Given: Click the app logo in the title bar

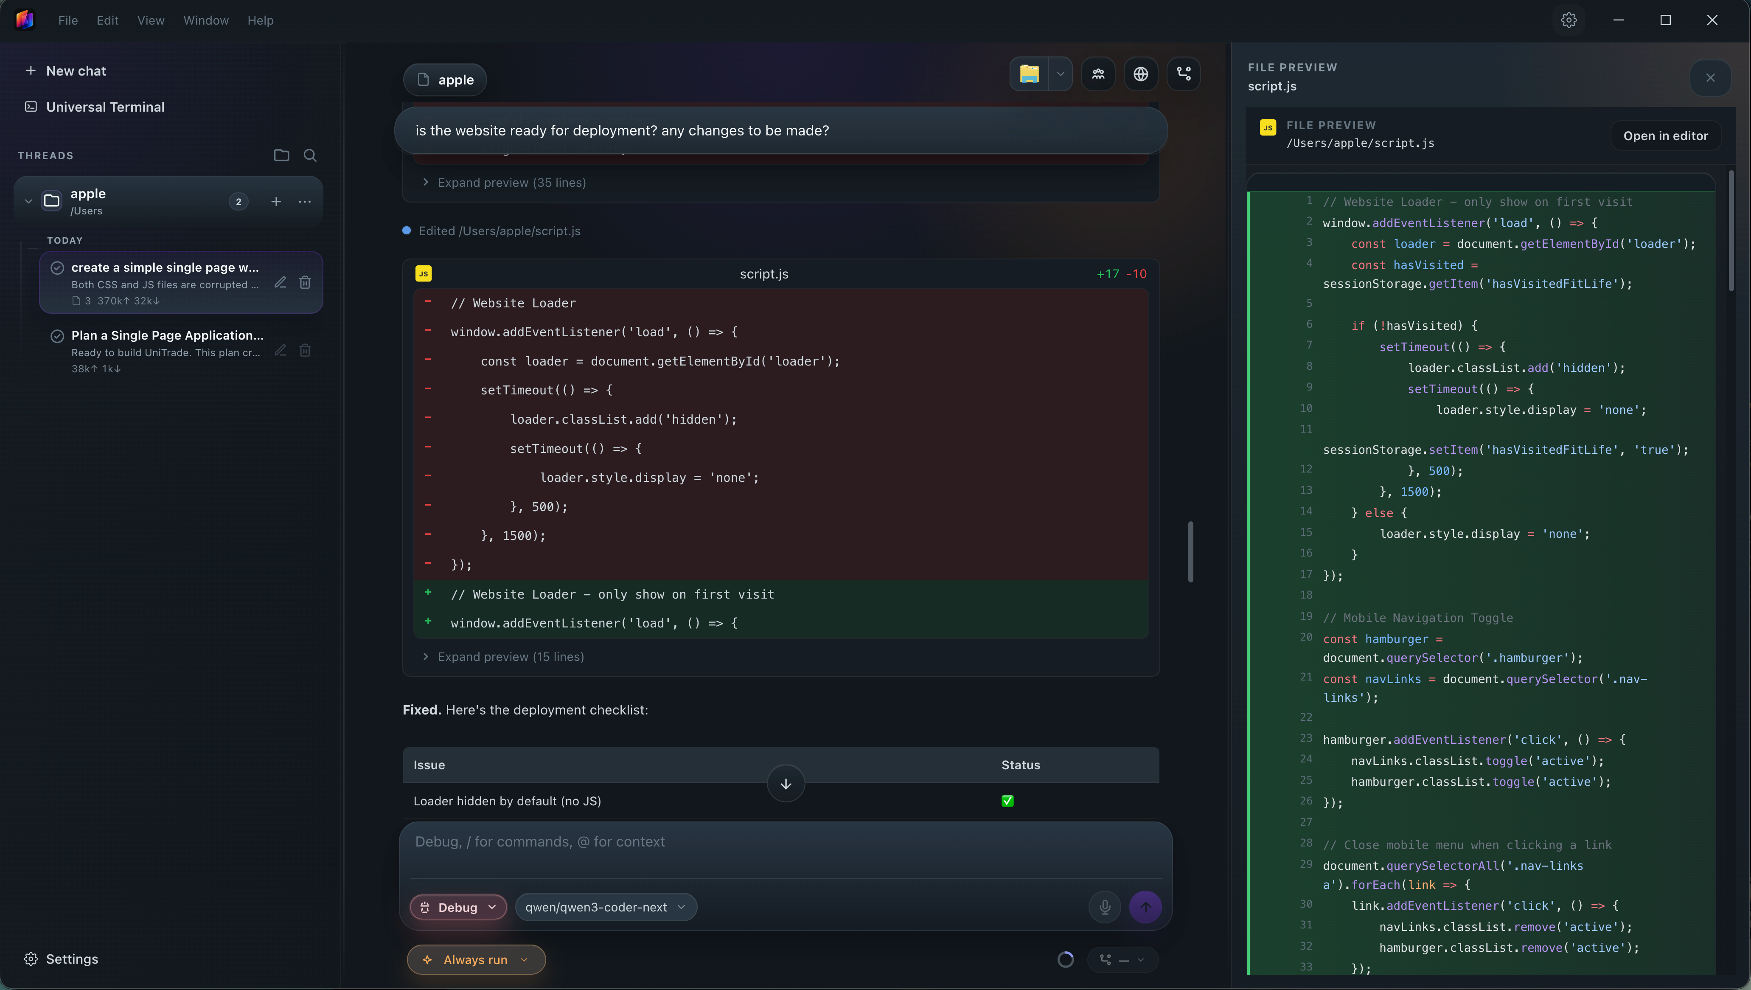Looking at the screenshot, I should point(25,20).
